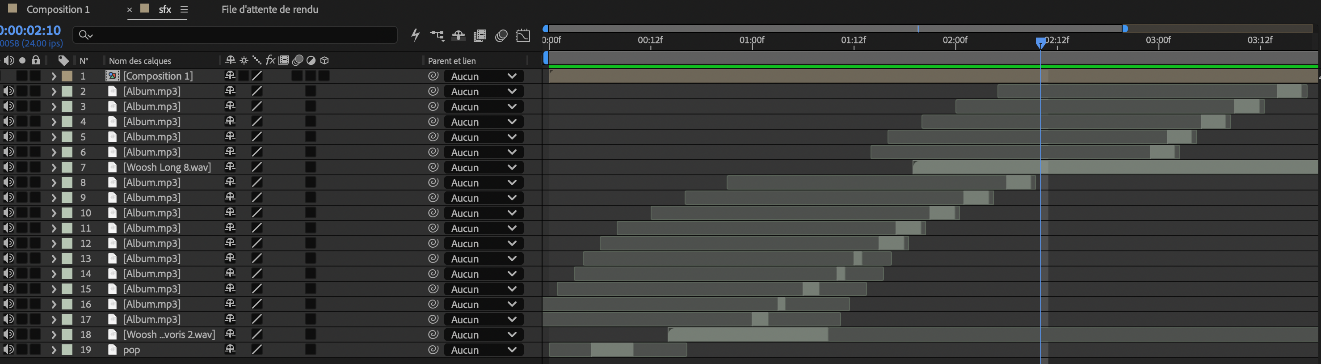Open parent dropdown for layer 19 pop
Viewport: 1321px width, 364px height.
click(484, 350)
